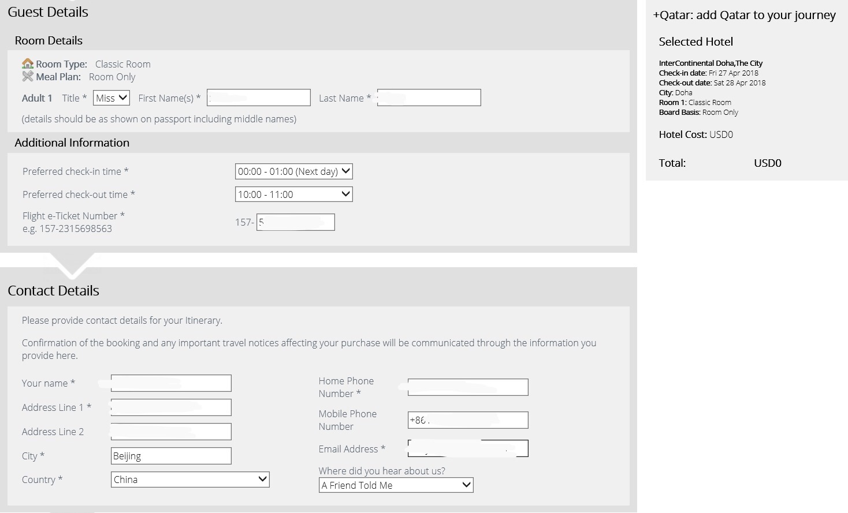The height and width of the screenshot is (513, 848).
Task: Select the Address Line 1 field
Action: pyautogui.click(x=171, y=407)
